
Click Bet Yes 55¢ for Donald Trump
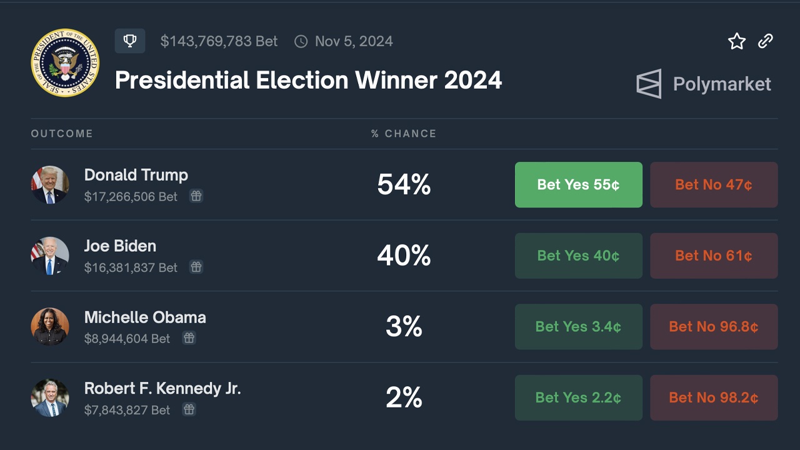578,184
